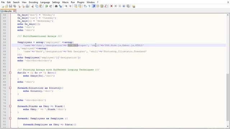The height and width of the screenshot is (129, 230).
Task: Click Run Macro Multiple Times icon
Action: pos(124,6)
